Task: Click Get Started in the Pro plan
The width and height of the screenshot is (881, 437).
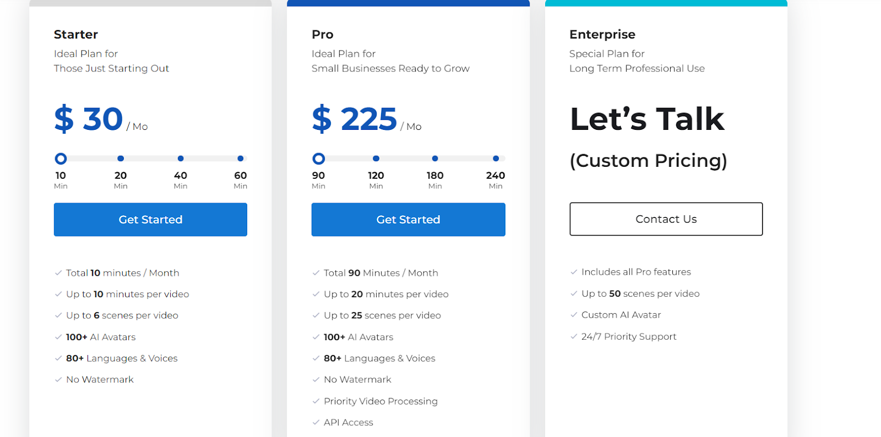Action: click(408, 220)
